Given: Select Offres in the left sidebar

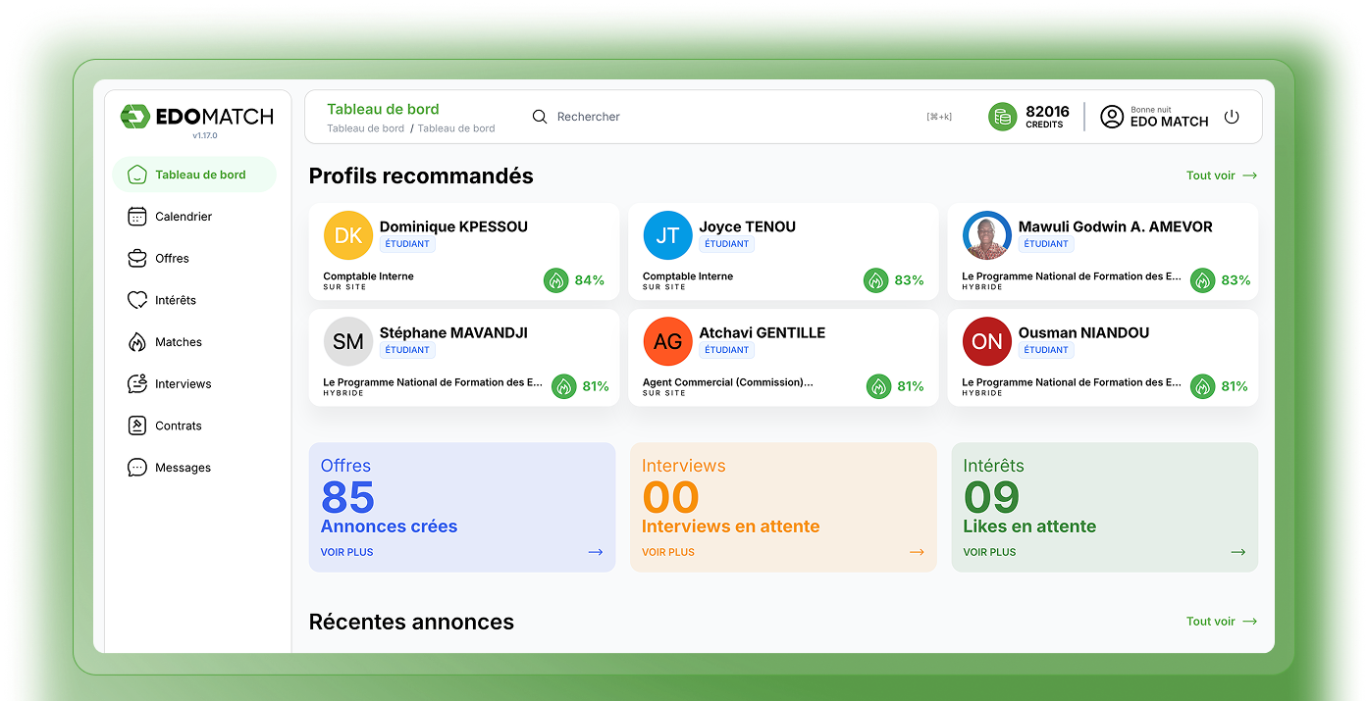Looking at the screenshot, I should pyautogui.click(x=174, y=258).
